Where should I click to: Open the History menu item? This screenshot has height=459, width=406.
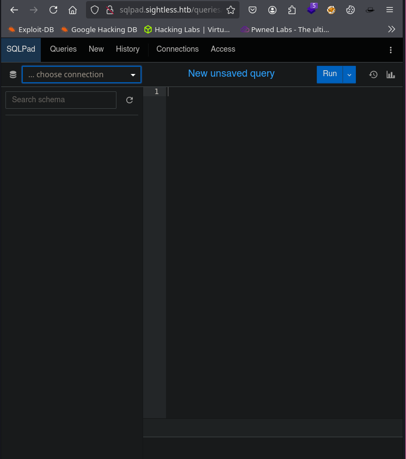(128, 49)
